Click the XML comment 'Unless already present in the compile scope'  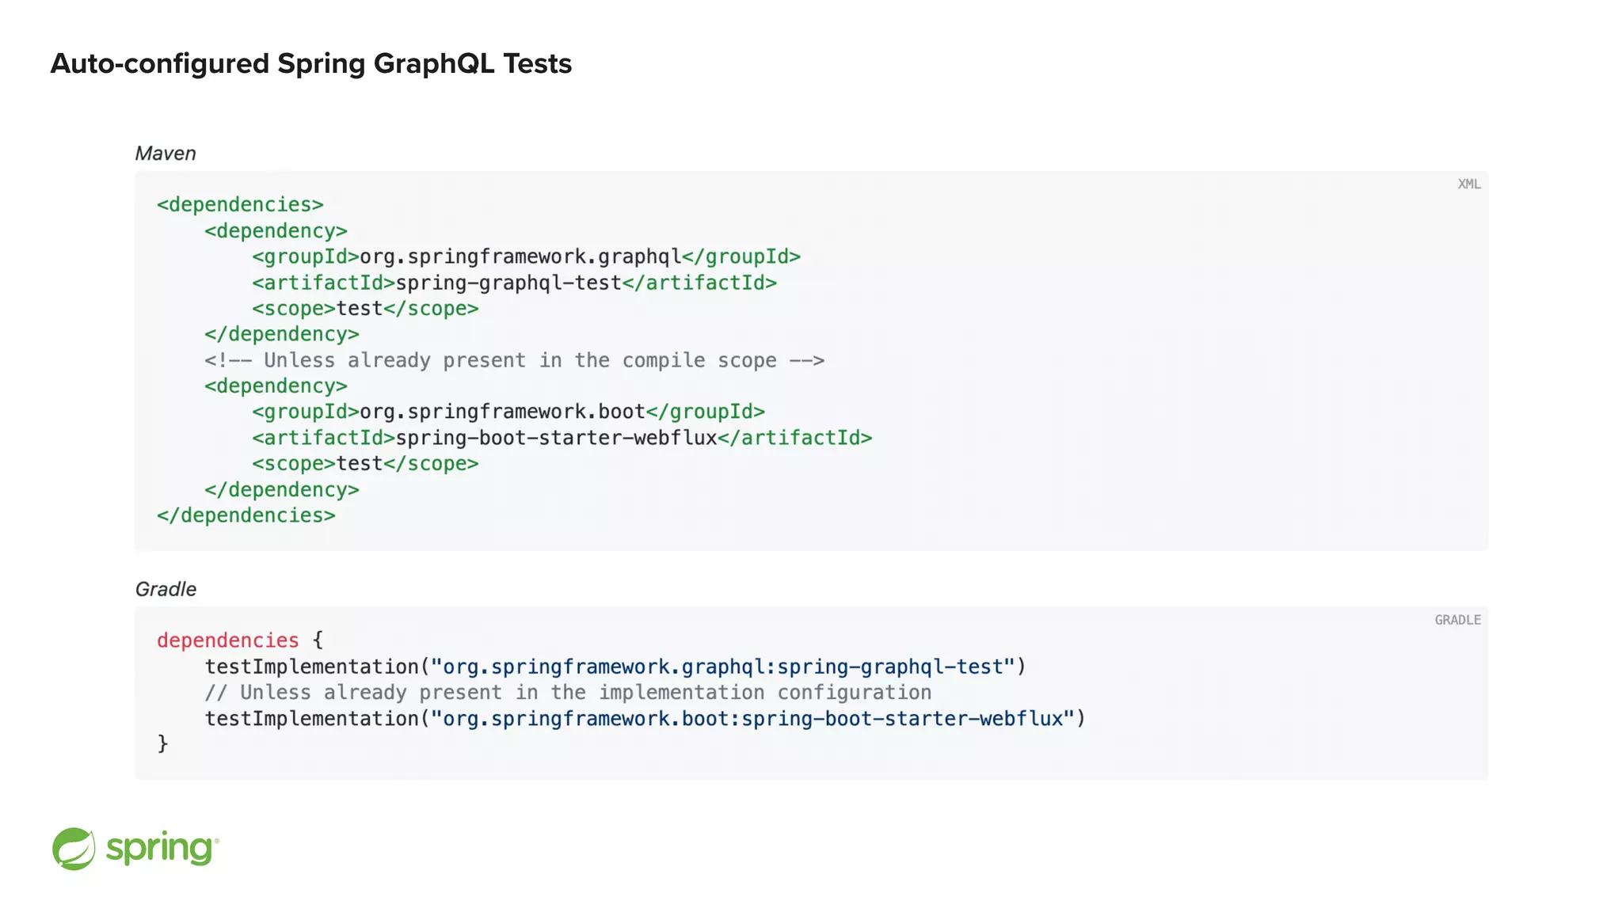[515, 360]
